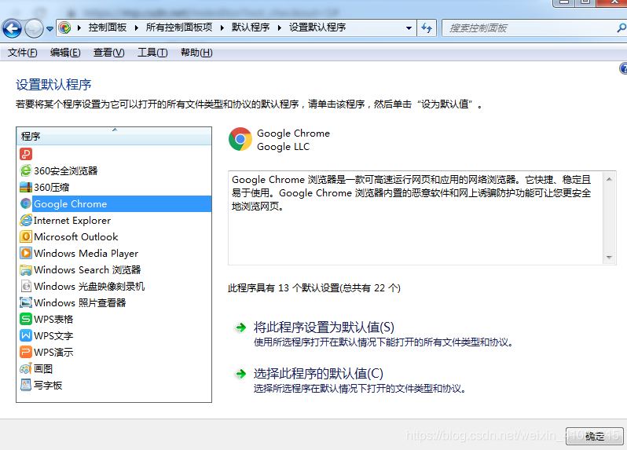The width and height of the screenshot is (627, 450).
Task: Click the Windows 光盘映像刻录机 icon
Action: [x=26, y=286]
